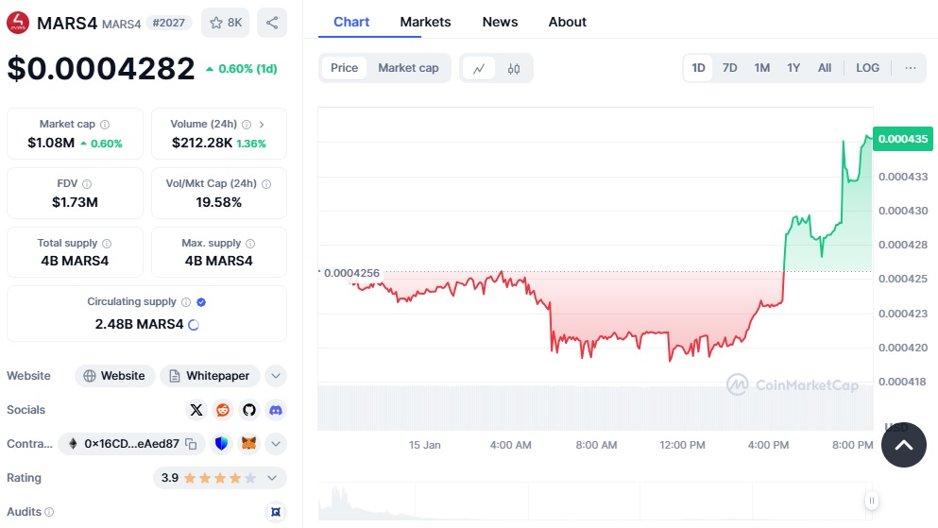The width and height of the screenshot is (938, 528).
Task: Open the About tab
Action: (x=567, y=22)
